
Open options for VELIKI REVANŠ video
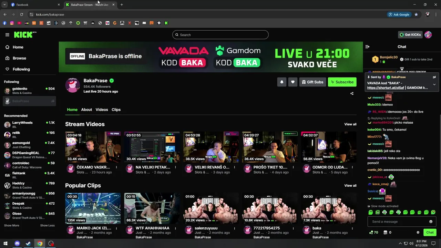(x=234, y=167)
